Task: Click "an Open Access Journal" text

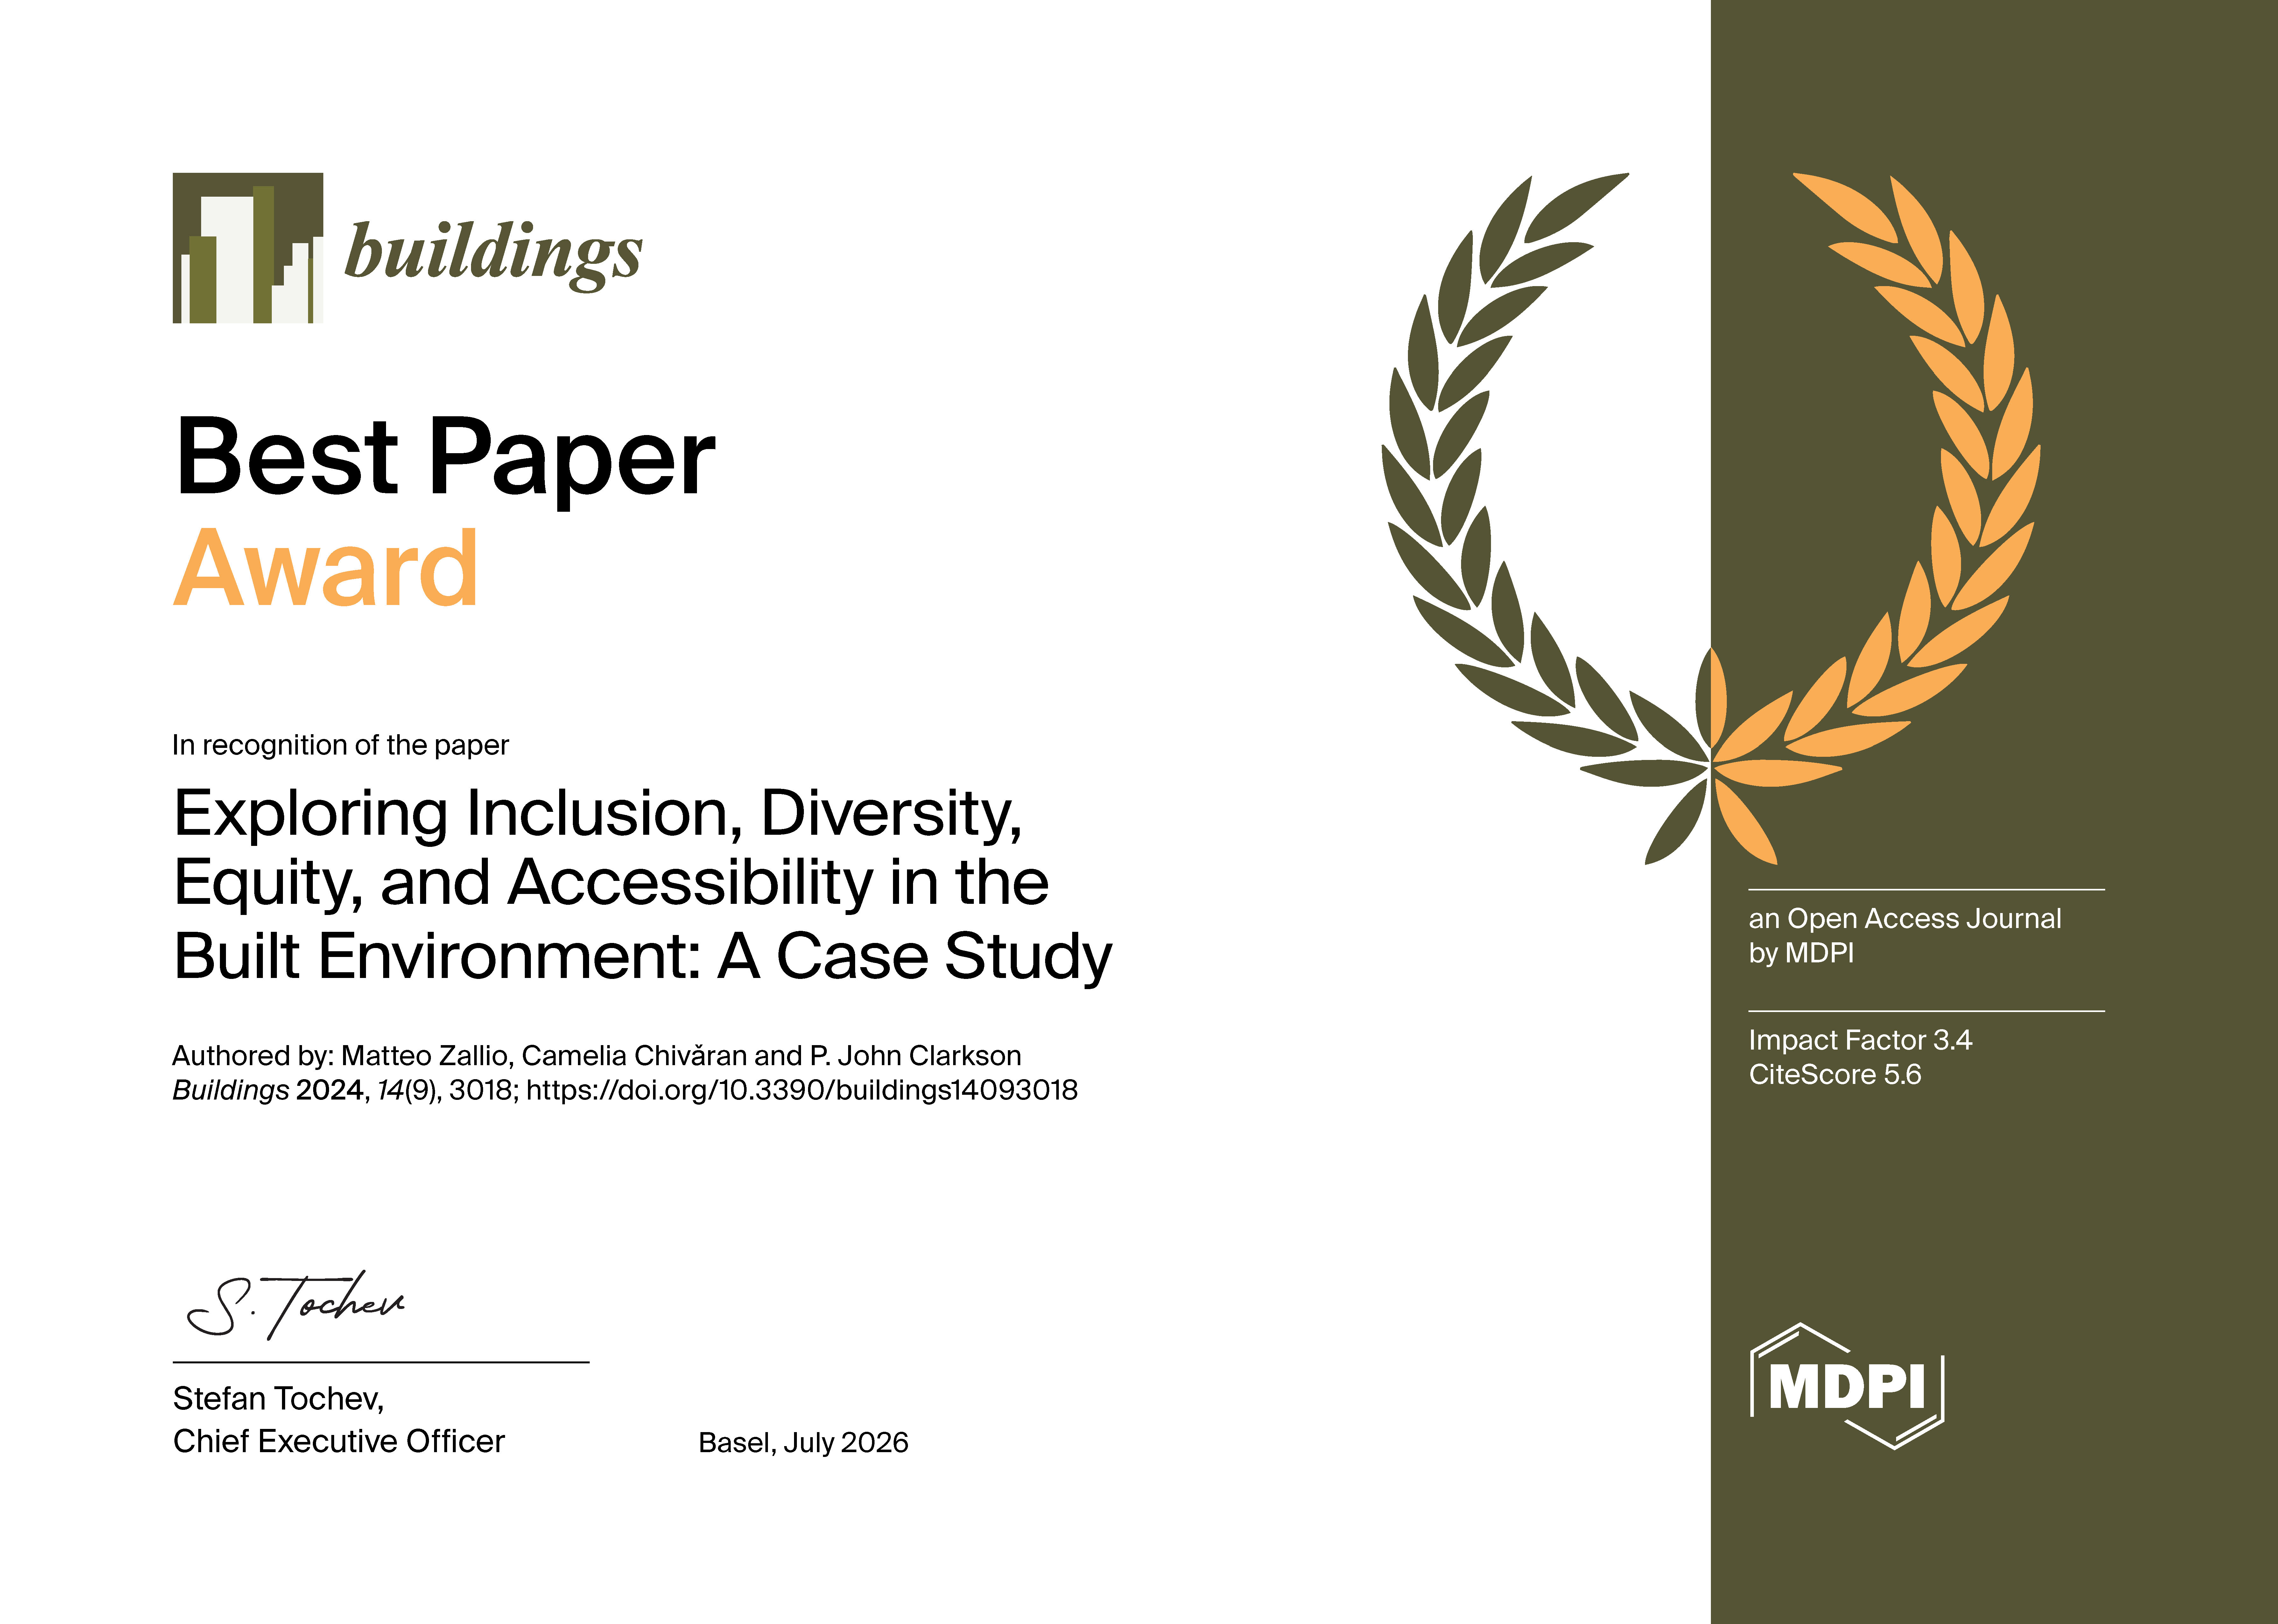Action: (x=1905, y=919)
